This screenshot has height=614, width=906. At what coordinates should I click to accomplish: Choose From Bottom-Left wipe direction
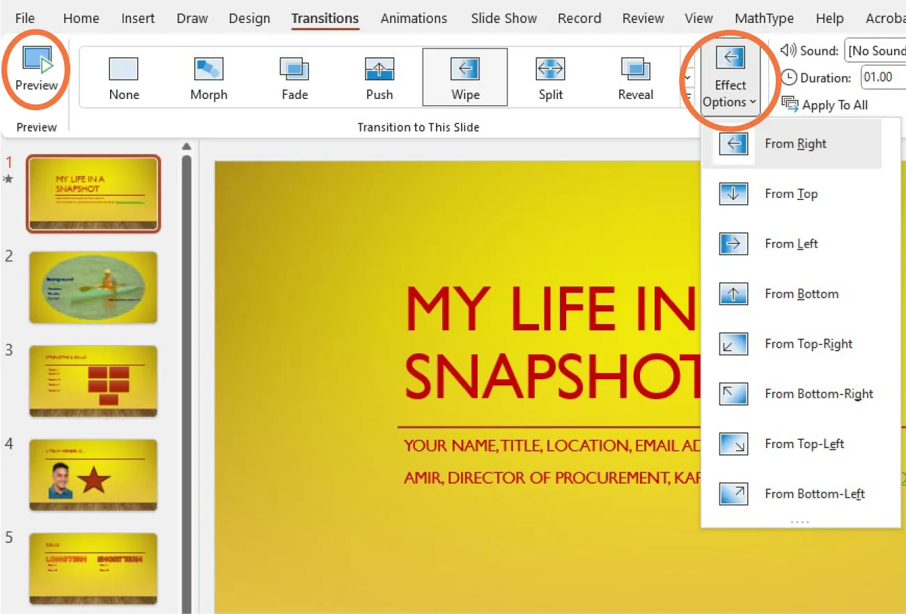pyautogui.click(x=815, y=493)
